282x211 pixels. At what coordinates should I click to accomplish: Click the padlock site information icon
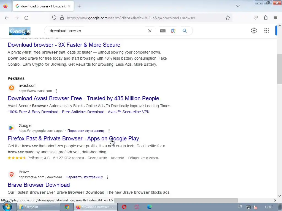point(62,18)
